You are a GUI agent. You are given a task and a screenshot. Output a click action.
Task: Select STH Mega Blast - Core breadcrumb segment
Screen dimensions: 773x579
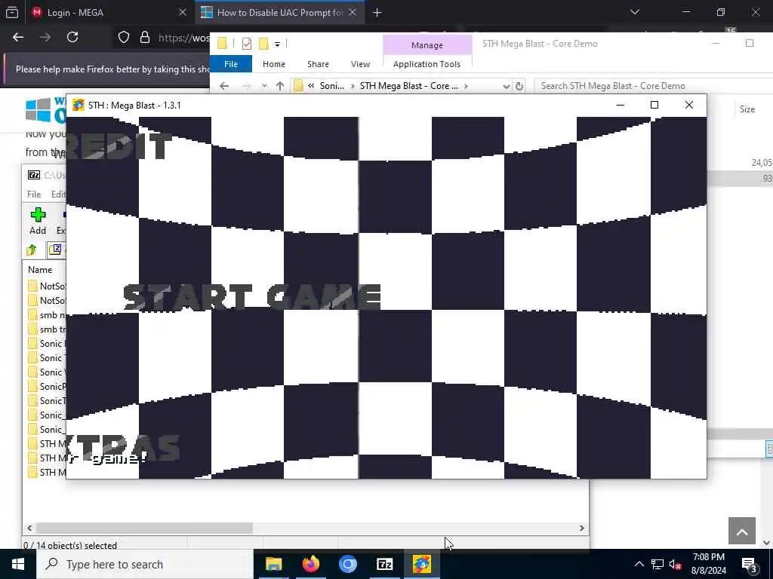tap(408, 86)
